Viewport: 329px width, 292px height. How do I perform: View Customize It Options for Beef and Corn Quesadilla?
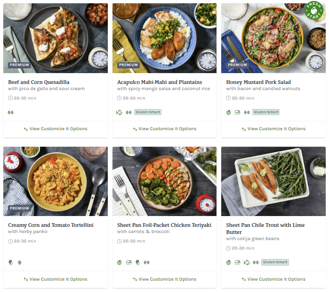coord(56,129)
